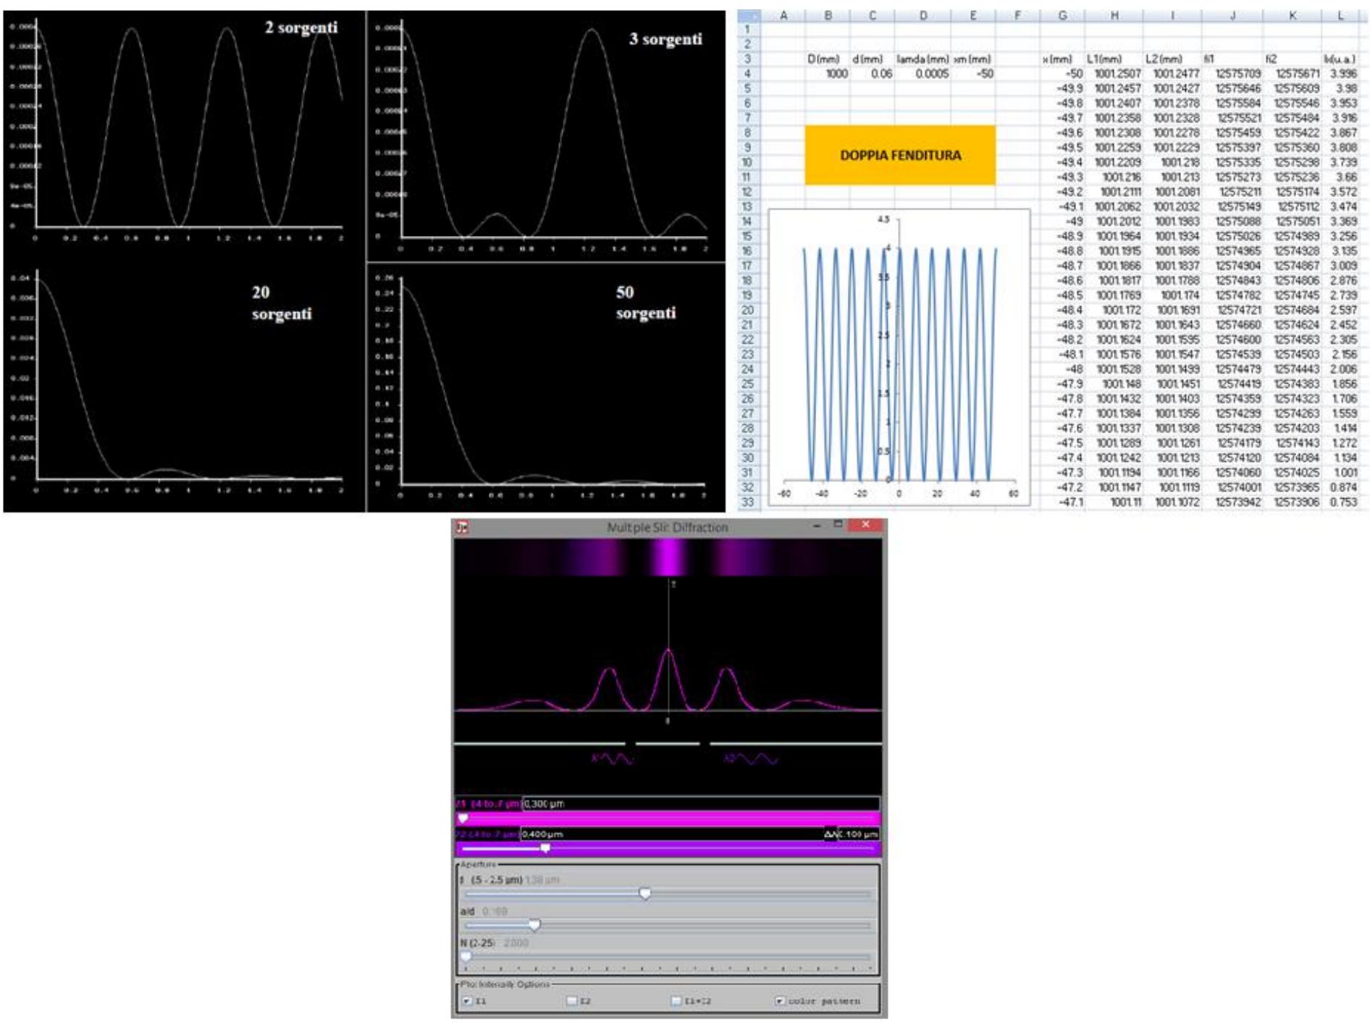Enable the I1 intensity plot checkbox
This screenshot has width=1370, height=1025.
(467, 1000)
